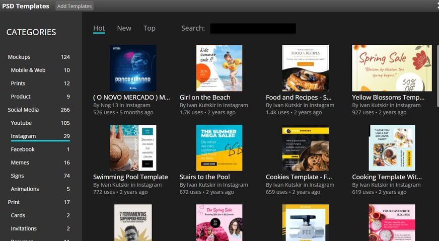Click '1.7K uses • 2 years ago' text
Screen dimensions: 439x241
click(207, 113)
